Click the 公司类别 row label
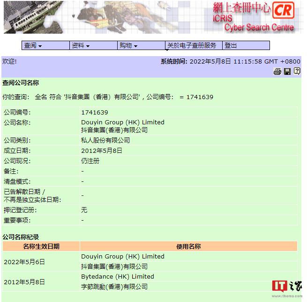The width and height of the screenshot is (307, 302). [x=17, y=140]
